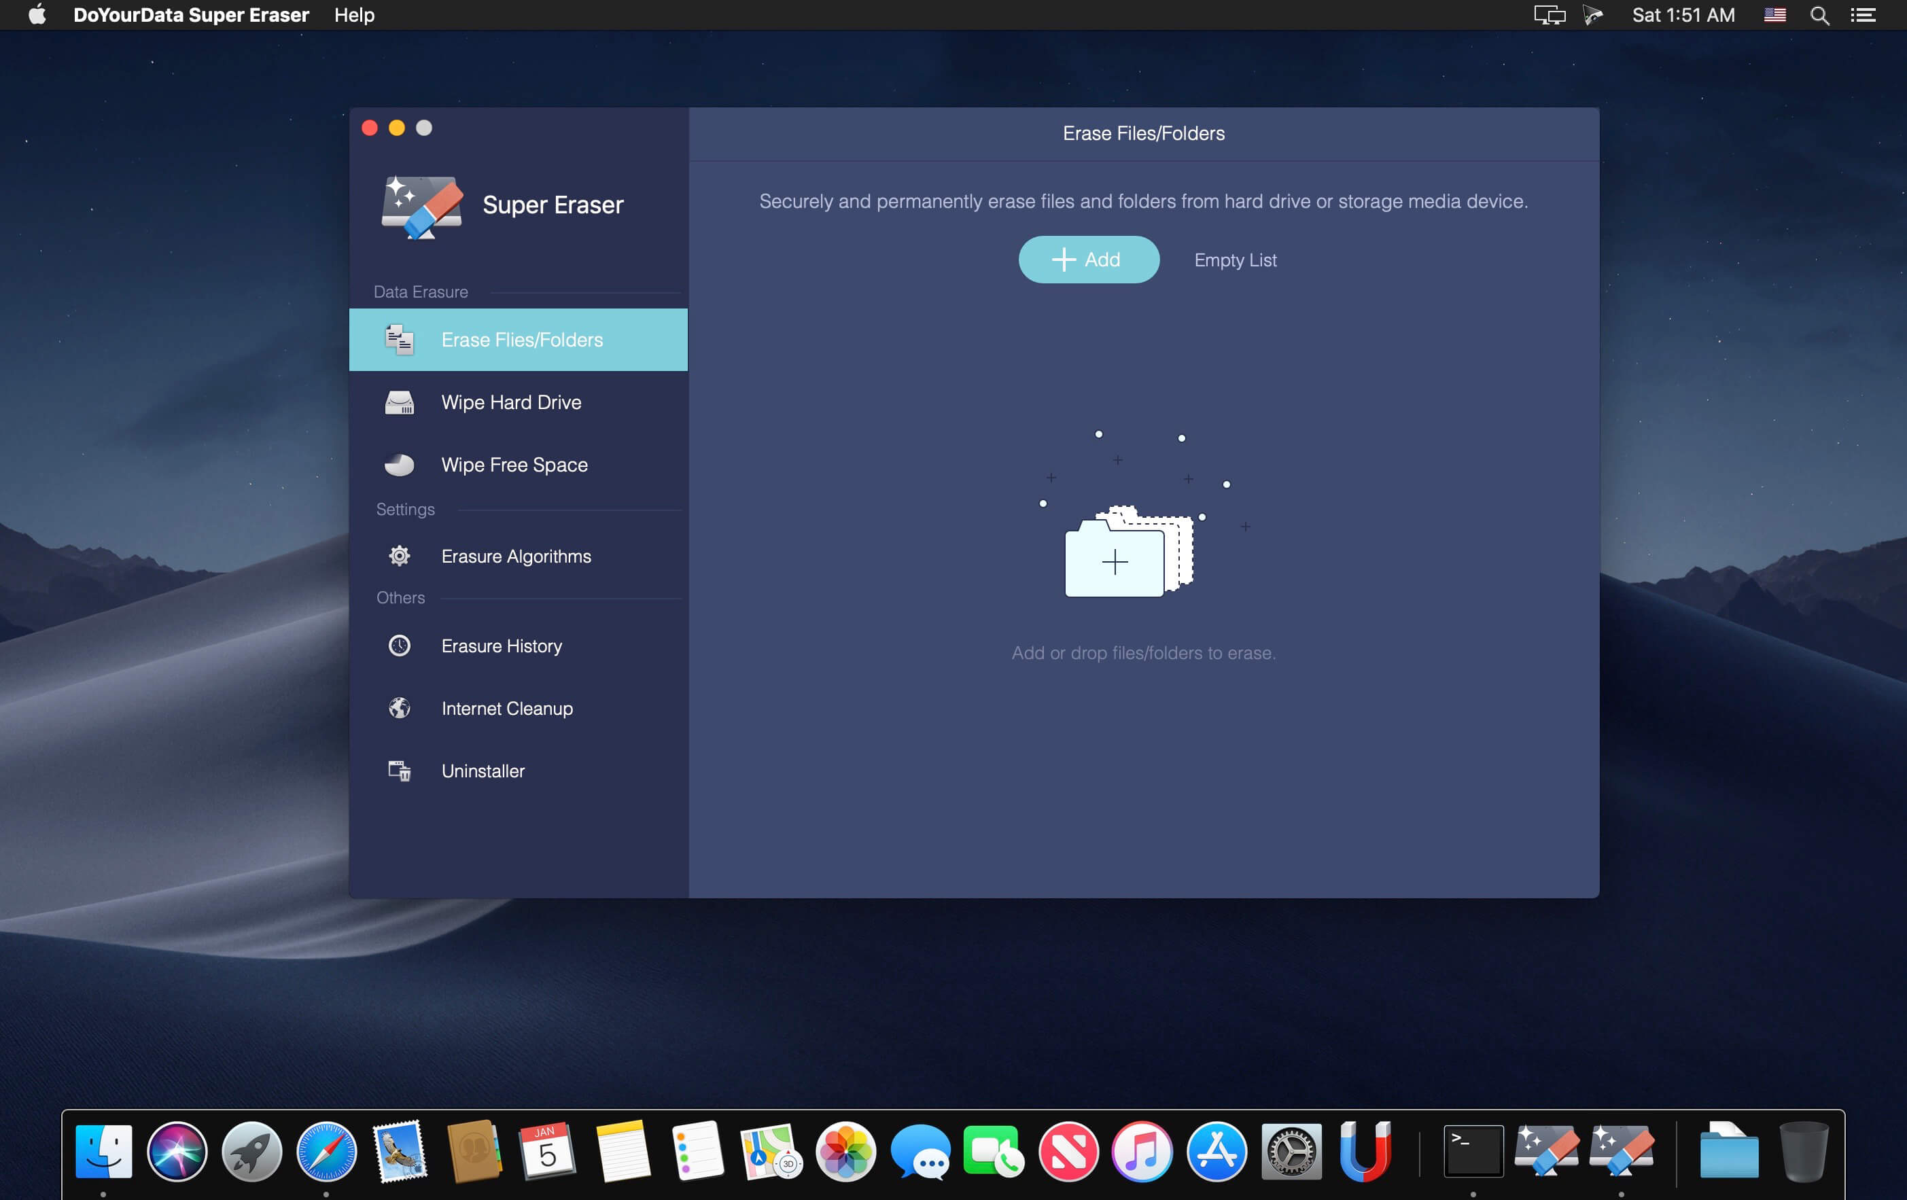
Task: Open Spotlight search in the menu bar
Action: click(1819, 15)
